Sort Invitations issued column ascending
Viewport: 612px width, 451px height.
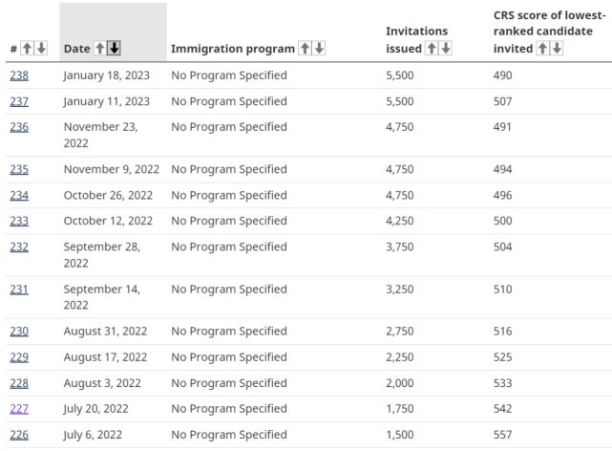click(430, 49)
